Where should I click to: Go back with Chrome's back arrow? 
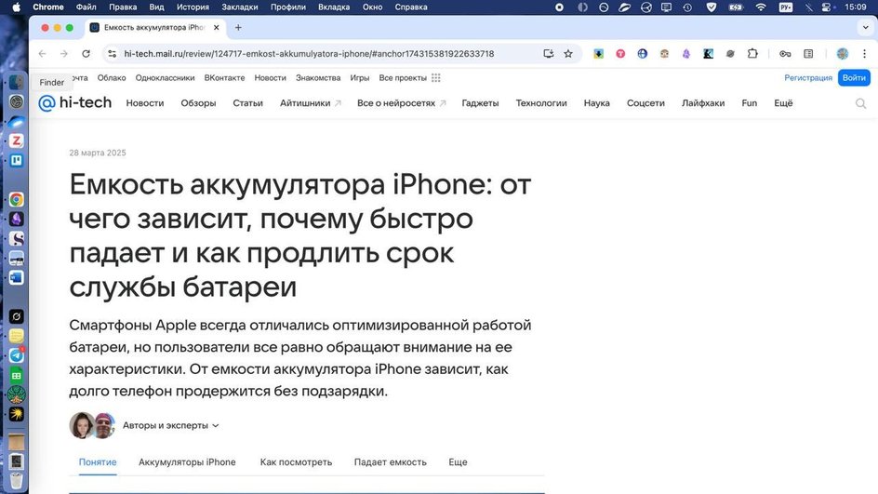pyautogui.click(x=43, y=54)
